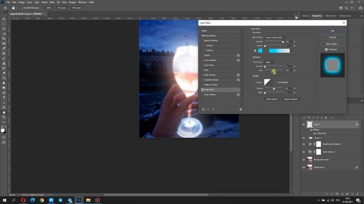Click the blue glow color swatch
This screenshot has height=204, width=364.
pos(260,50)
